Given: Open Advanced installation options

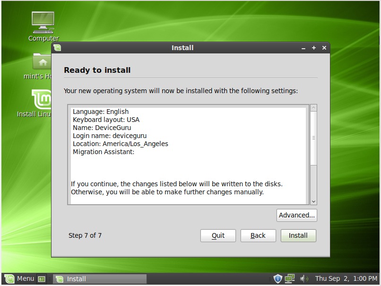Looking at the screenshot, I should (x=297, y=215).
